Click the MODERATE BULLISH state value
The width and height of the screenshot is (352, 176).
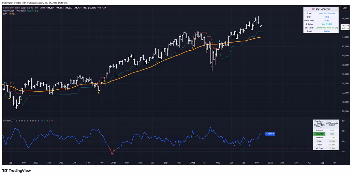pyautogui.click(x=327, y=13)
